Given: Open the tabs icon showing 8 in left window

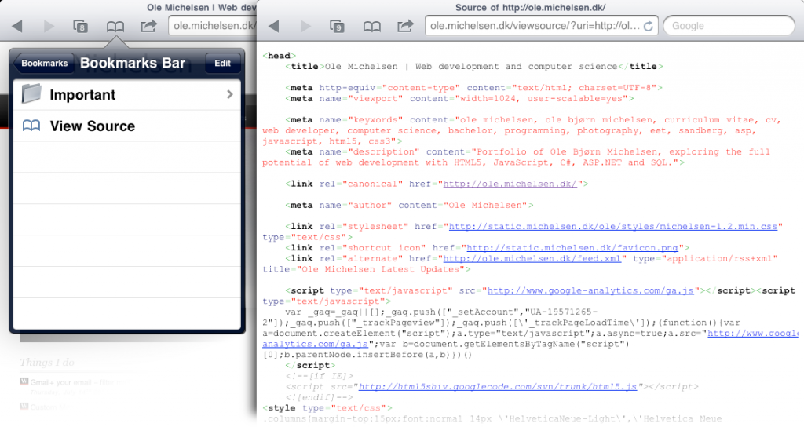Looking at the screenshot, I should (81, 26).
